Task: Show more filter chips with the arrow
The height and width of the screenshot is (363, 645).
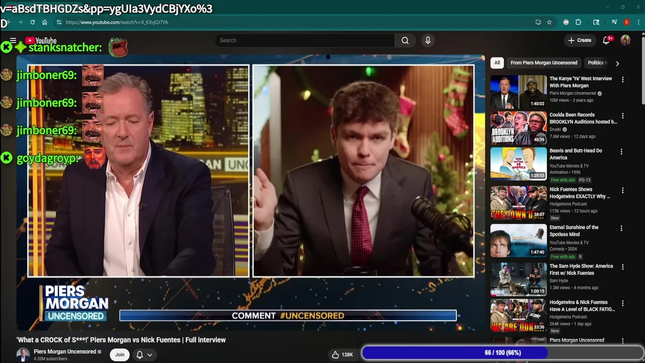Action: coord(617,63)
